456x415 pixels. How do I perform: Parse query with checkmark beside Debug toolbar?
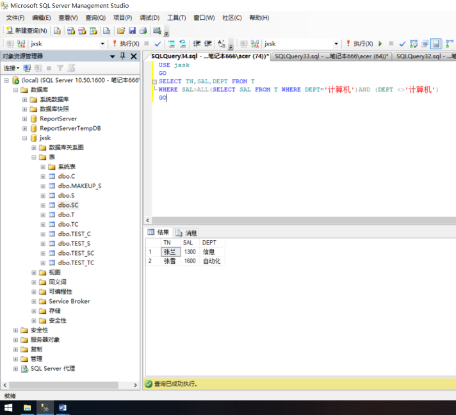pos(402,44)
